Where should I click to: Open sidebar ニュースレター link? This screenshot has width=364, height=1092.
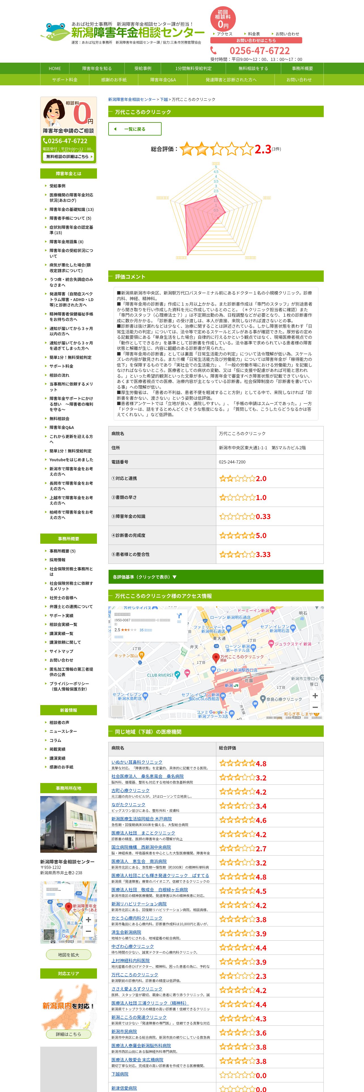(x=63, y=731)
